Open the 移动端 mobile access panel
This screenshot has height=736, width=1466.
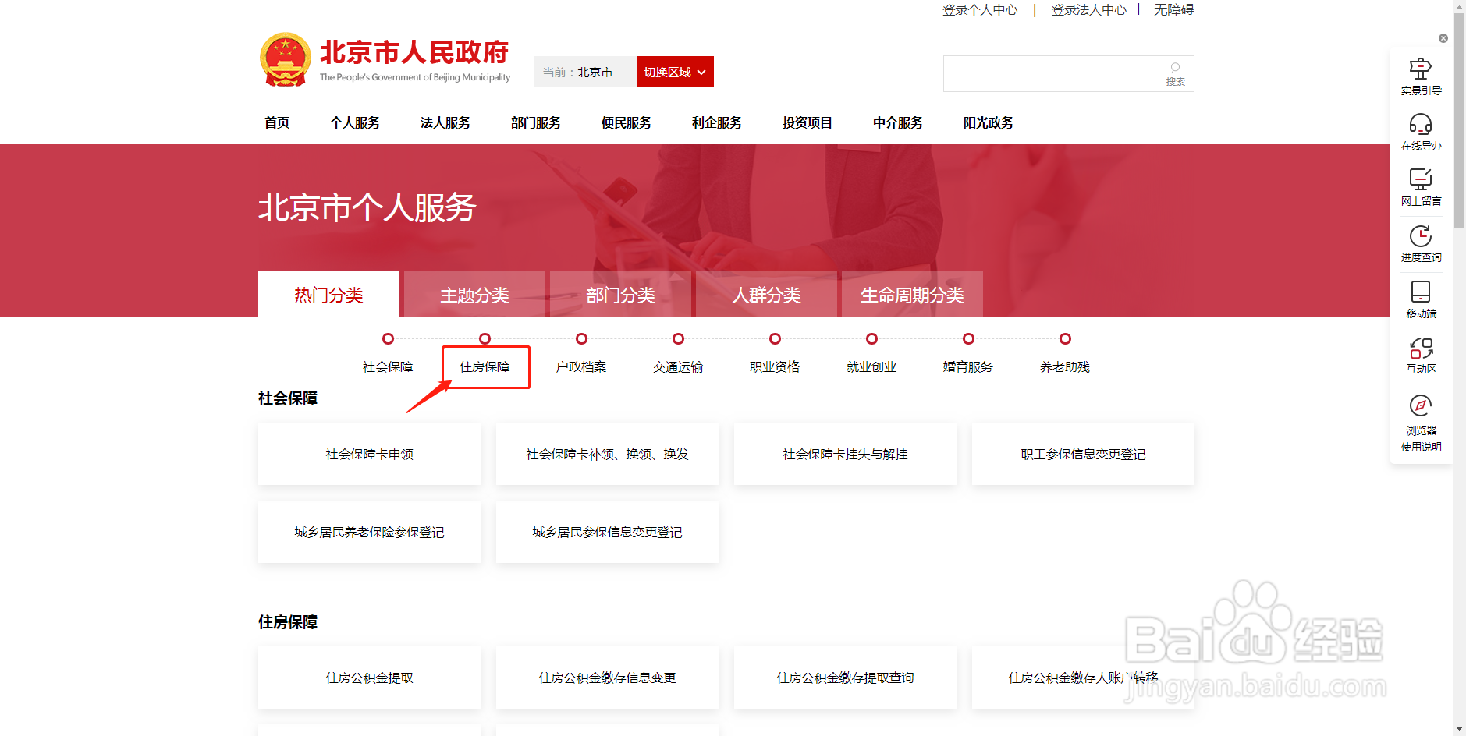click(1421, 299)
